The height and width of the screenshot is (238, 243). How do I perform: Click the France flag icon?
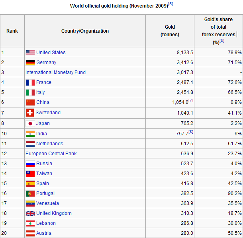(x=30, y=82)
